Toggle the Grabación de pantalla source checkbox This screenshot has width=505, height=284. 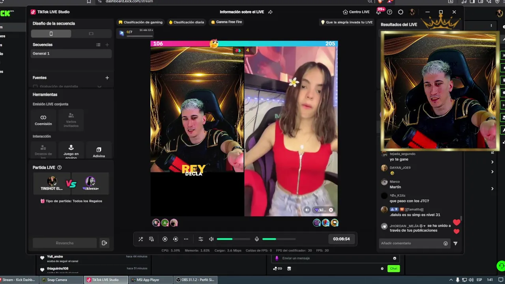pos(36,86)
